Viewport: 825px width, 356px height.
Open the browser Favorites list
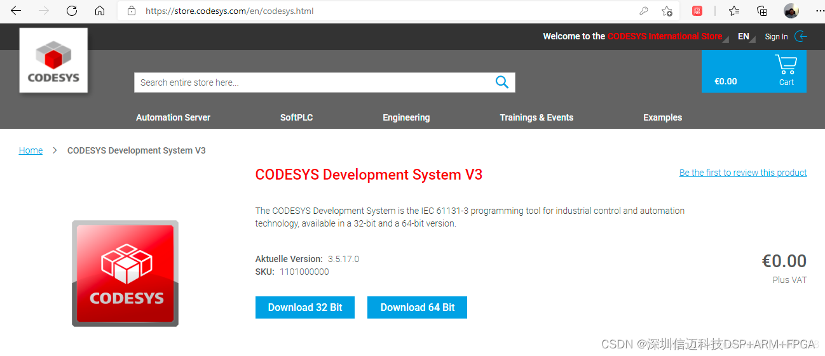(734, 11)
